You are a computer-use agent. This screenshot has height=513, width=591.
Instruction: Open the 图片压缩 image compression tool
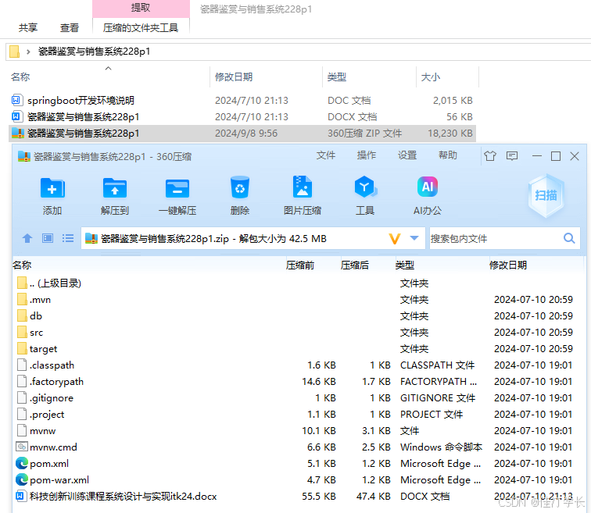tap(303, 187)
